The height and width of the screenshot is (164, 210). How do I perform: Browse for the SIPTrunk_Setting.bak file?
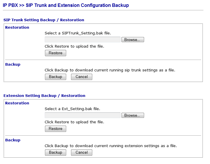[x=133, y=40]
